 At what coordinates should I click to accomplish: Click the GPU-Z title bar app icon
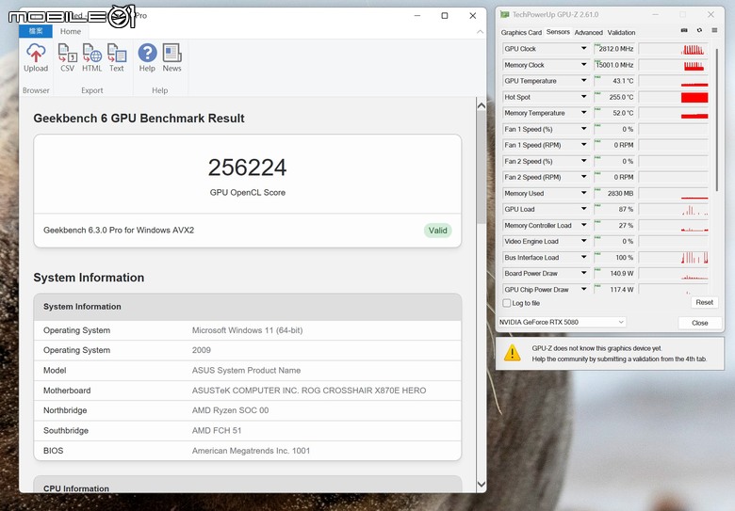[x=505, y=14]
